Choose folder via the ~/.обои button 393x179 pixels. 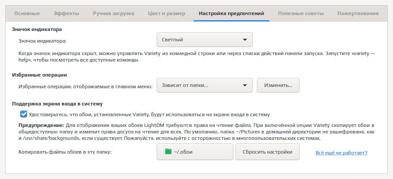point(195,151)
